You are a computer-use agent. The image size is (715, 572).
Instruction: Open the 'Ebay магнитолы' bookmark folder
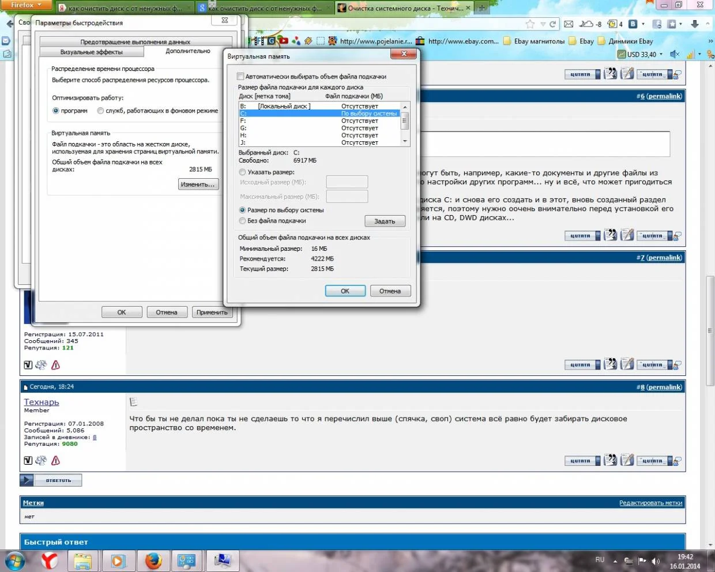534,41
